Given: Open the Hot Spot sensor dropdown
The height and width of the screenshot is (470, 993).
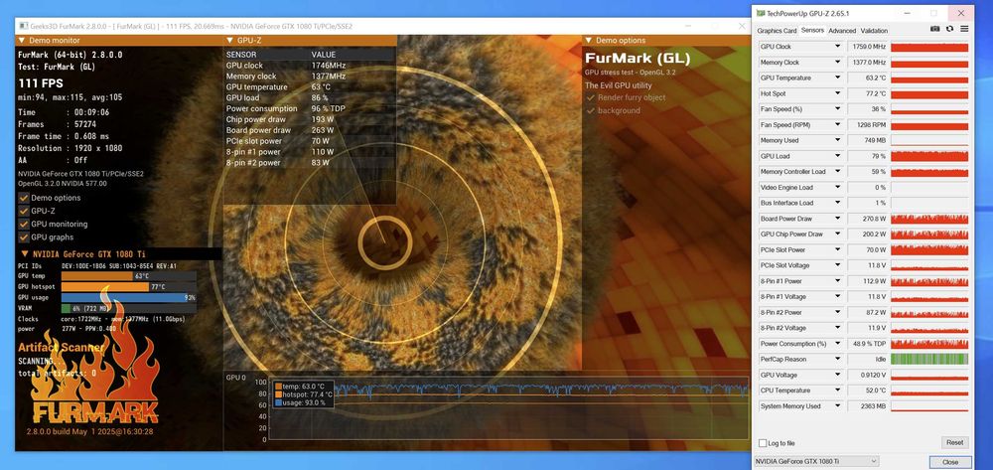Looking at the screenshot, I should (x=838, y=93).
